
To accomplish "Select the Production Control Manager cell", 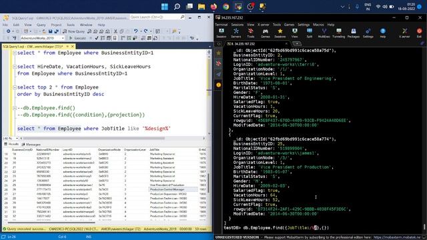I will coord(173,189).
